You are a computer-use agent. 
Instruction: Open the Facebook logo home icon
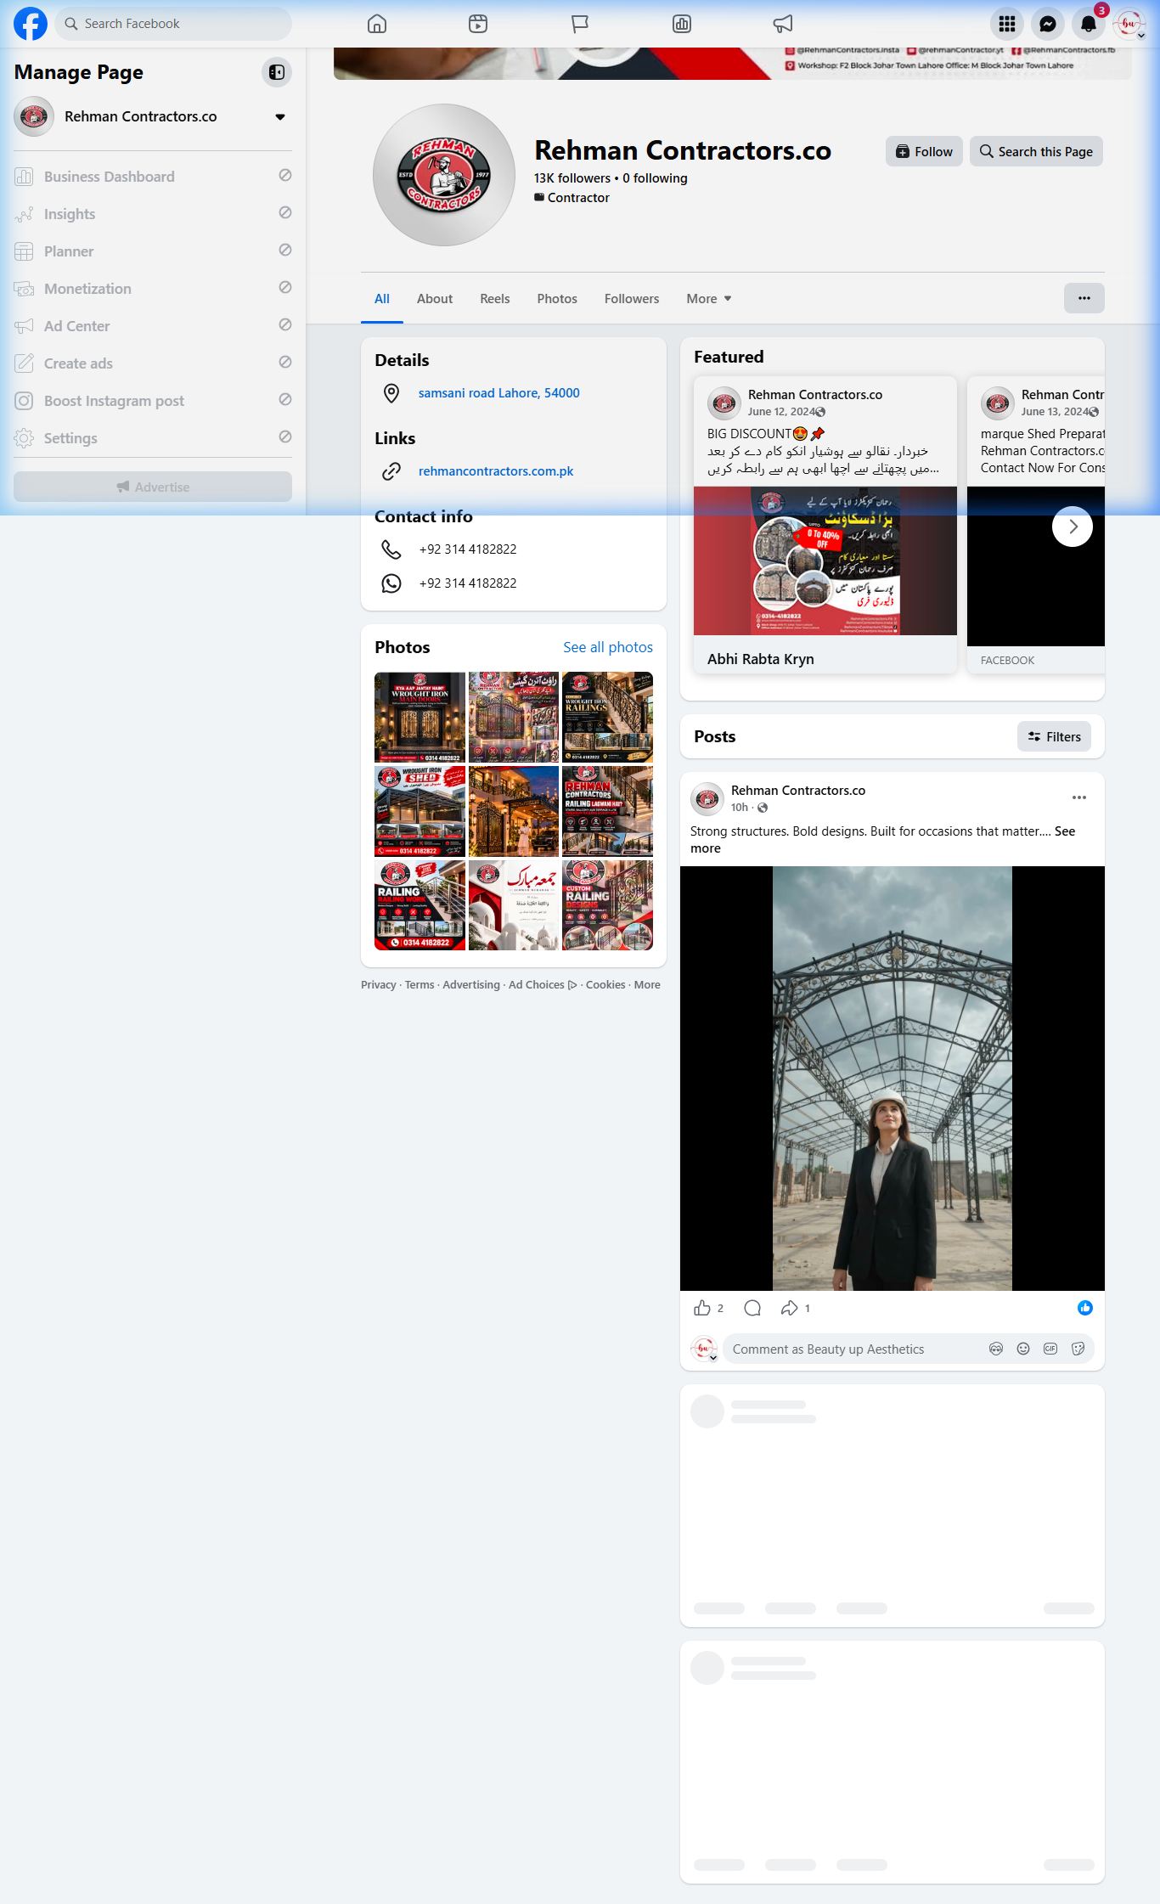(x=31, y=24)
